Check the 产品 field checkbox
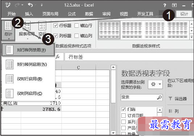The width and height of the screenshot is (194, 136). [124, 128]
